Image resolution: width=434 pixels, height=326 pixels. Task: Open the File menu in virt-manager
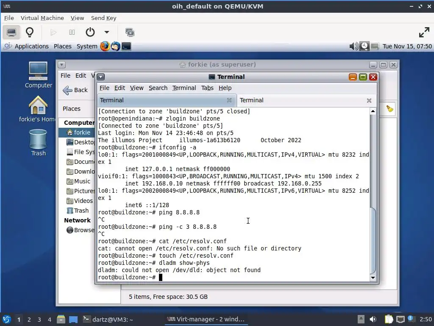pos(9,18)
